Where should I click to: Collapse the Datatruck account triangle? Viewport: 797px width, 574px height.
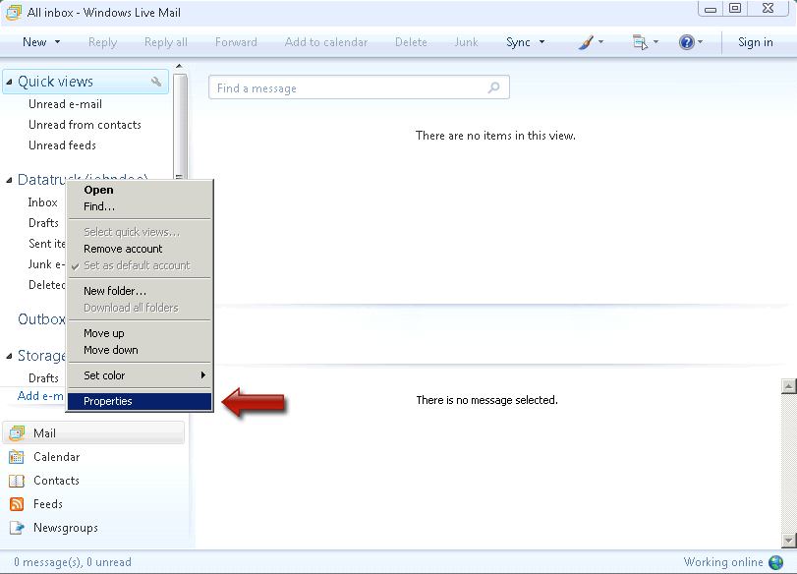[9, 180]
